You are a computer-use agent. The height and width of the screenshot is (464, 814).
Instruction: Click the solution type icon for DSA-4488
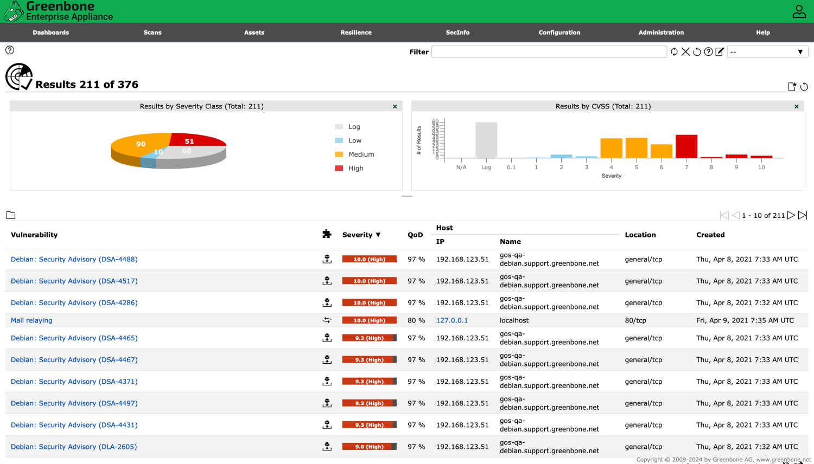tap(327, 259)
